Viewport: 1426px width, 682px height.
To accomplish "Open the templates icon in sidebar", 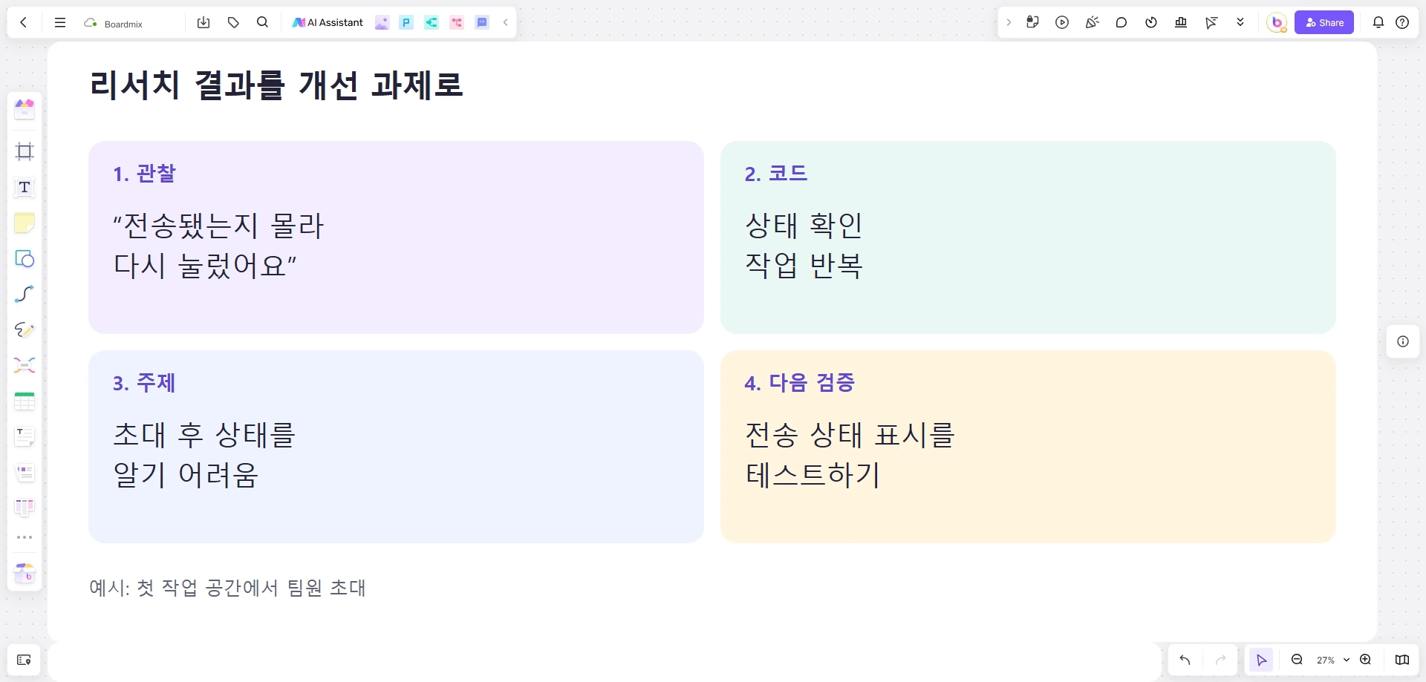I will (25, 109).
